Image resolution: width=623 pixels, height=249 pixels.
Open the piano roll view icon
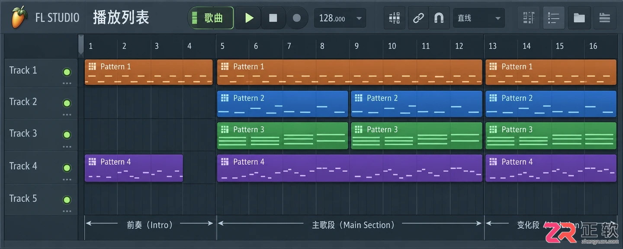(x=529, y=18)
